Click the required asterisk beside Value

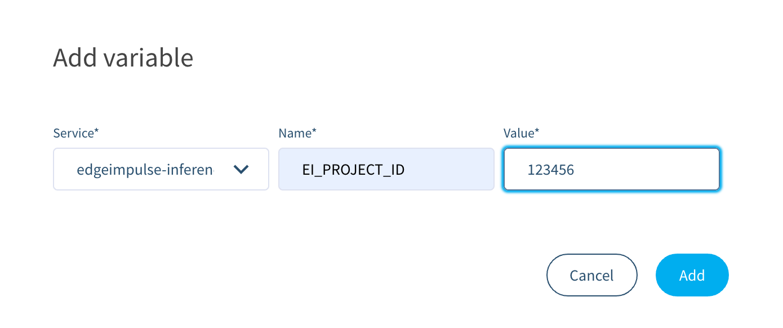click(537, 131)
